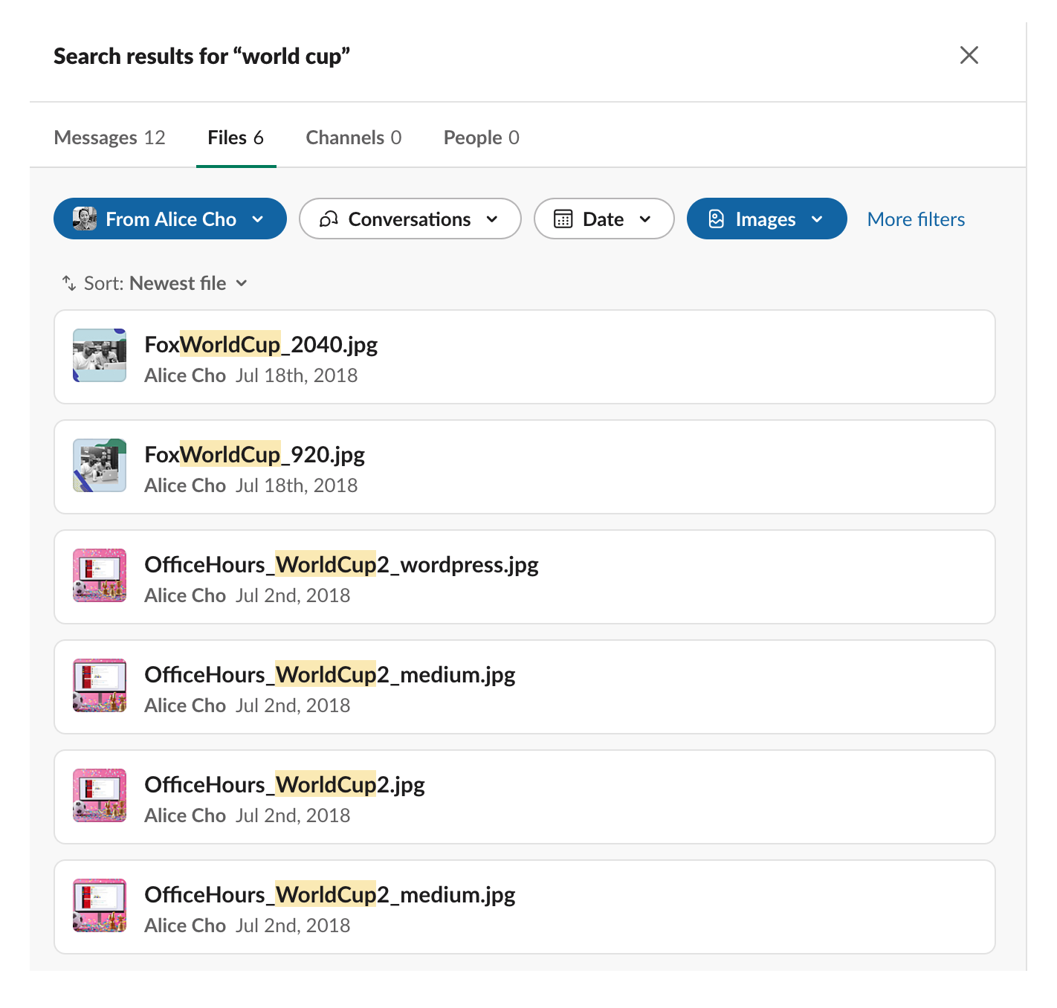
Task: Open OfficeHours_WorldCup2_wordpress.jpg thumbnail
Action: pos(100,575)
